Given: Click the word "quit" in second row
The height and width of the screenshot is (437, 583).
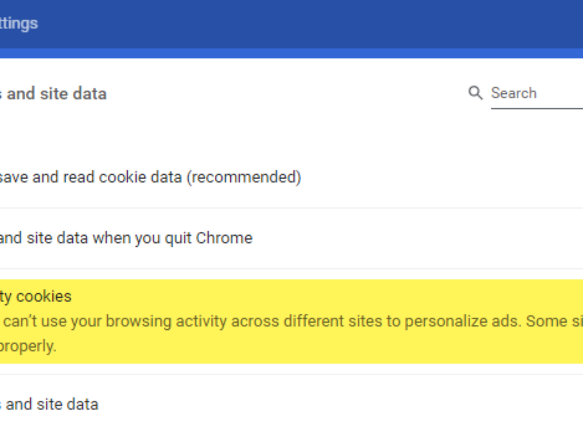Looking at the screenshot, I should click(x=178, y=238).
